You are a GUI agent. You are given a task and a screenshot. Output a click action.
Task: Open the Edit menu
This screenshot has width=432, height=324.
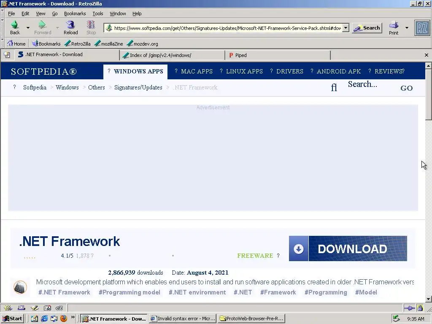[25, 13]
